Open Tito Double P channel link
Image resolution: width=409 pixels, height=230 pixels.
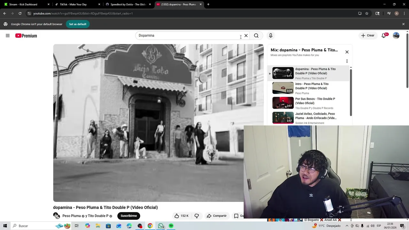[x=98, y=216]
